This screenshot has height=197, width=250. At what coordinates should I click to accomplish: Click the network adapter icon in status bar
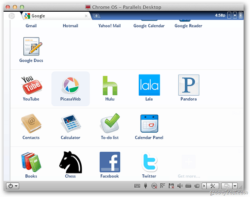[x=162, y=186]
